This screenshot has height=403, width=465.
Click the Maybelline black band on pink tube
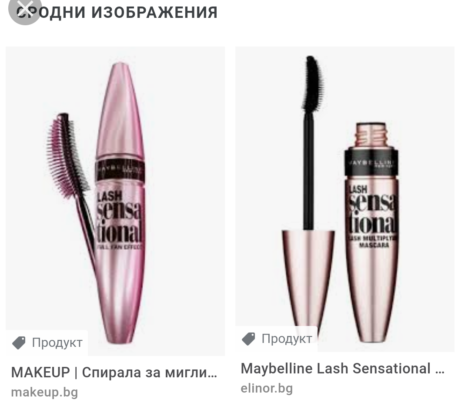click(x=120, y=171)
